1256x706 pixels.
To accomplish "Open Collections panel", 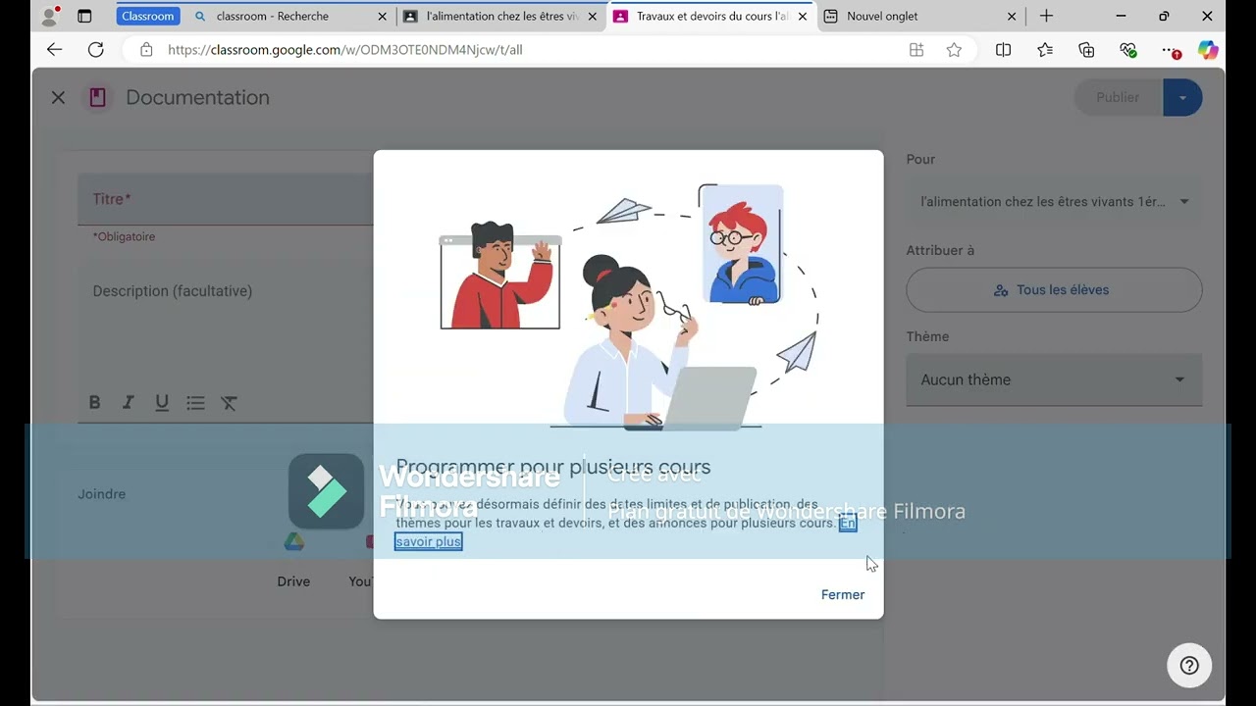I will pos(1086,50).
